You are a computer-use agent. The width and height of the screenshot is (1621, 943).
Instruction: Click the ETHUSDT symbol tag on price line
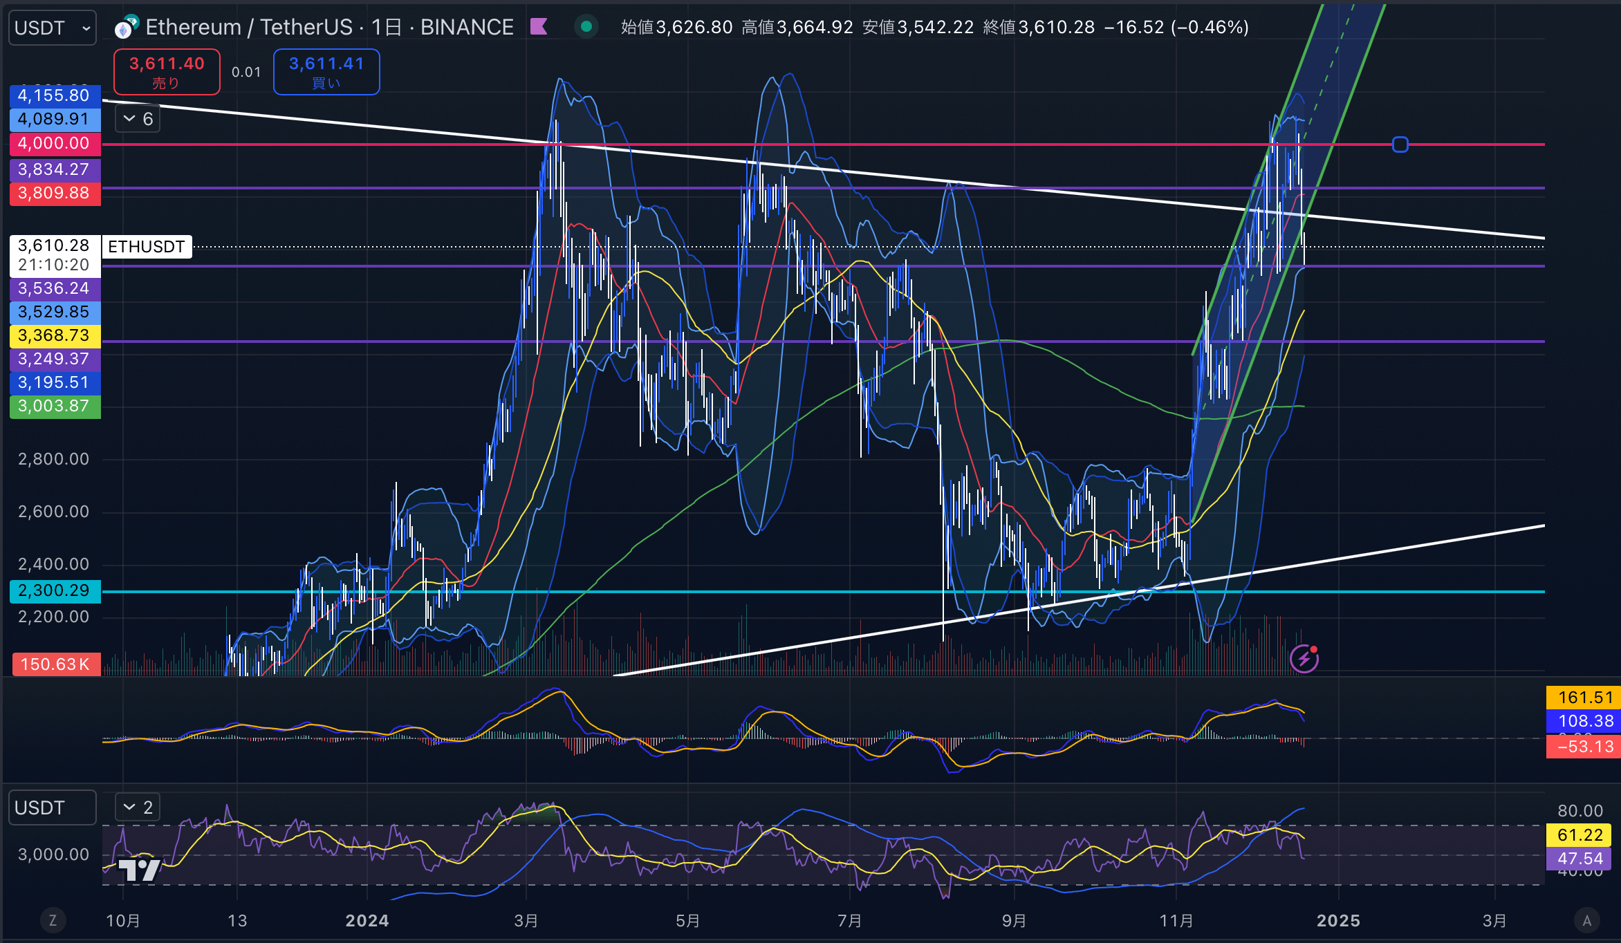click(147, 247)
